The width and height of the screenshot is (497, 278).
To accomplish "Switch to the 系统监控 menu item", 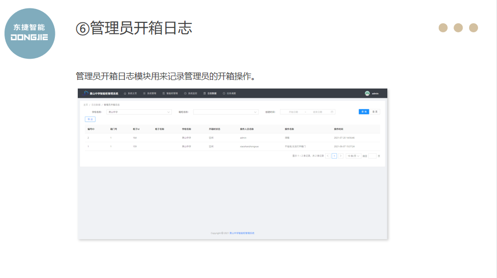I will [x=191, y=93].
